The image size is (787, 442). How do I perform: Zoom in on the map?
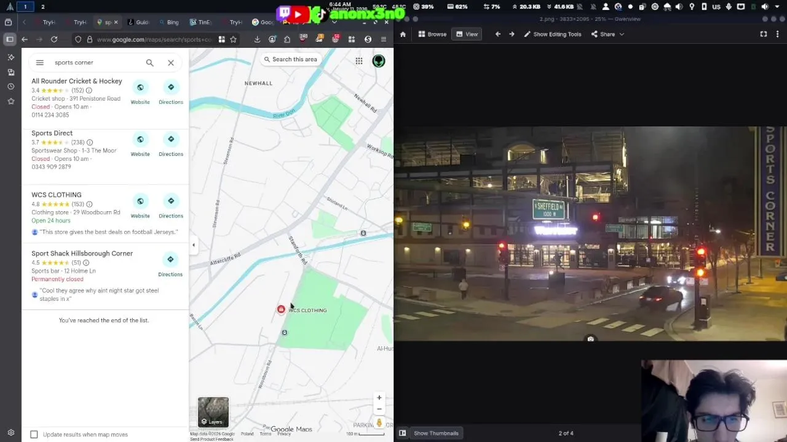[x=379, y=398]
